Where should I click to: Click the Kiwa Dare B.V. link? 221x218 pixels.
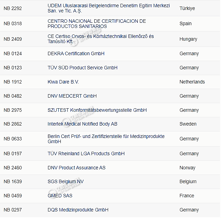pyautogui.click(x=63, y=82)
